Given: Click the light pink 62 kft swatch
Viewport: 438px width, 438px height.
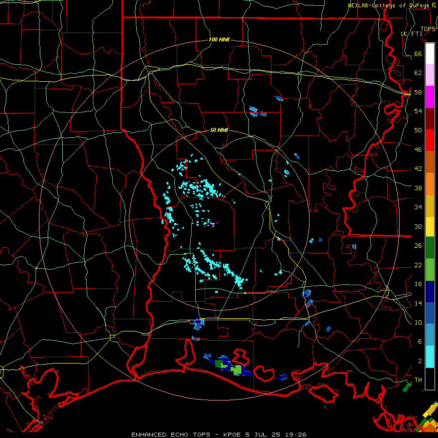Looking at the screenshot, I should 430,75.
